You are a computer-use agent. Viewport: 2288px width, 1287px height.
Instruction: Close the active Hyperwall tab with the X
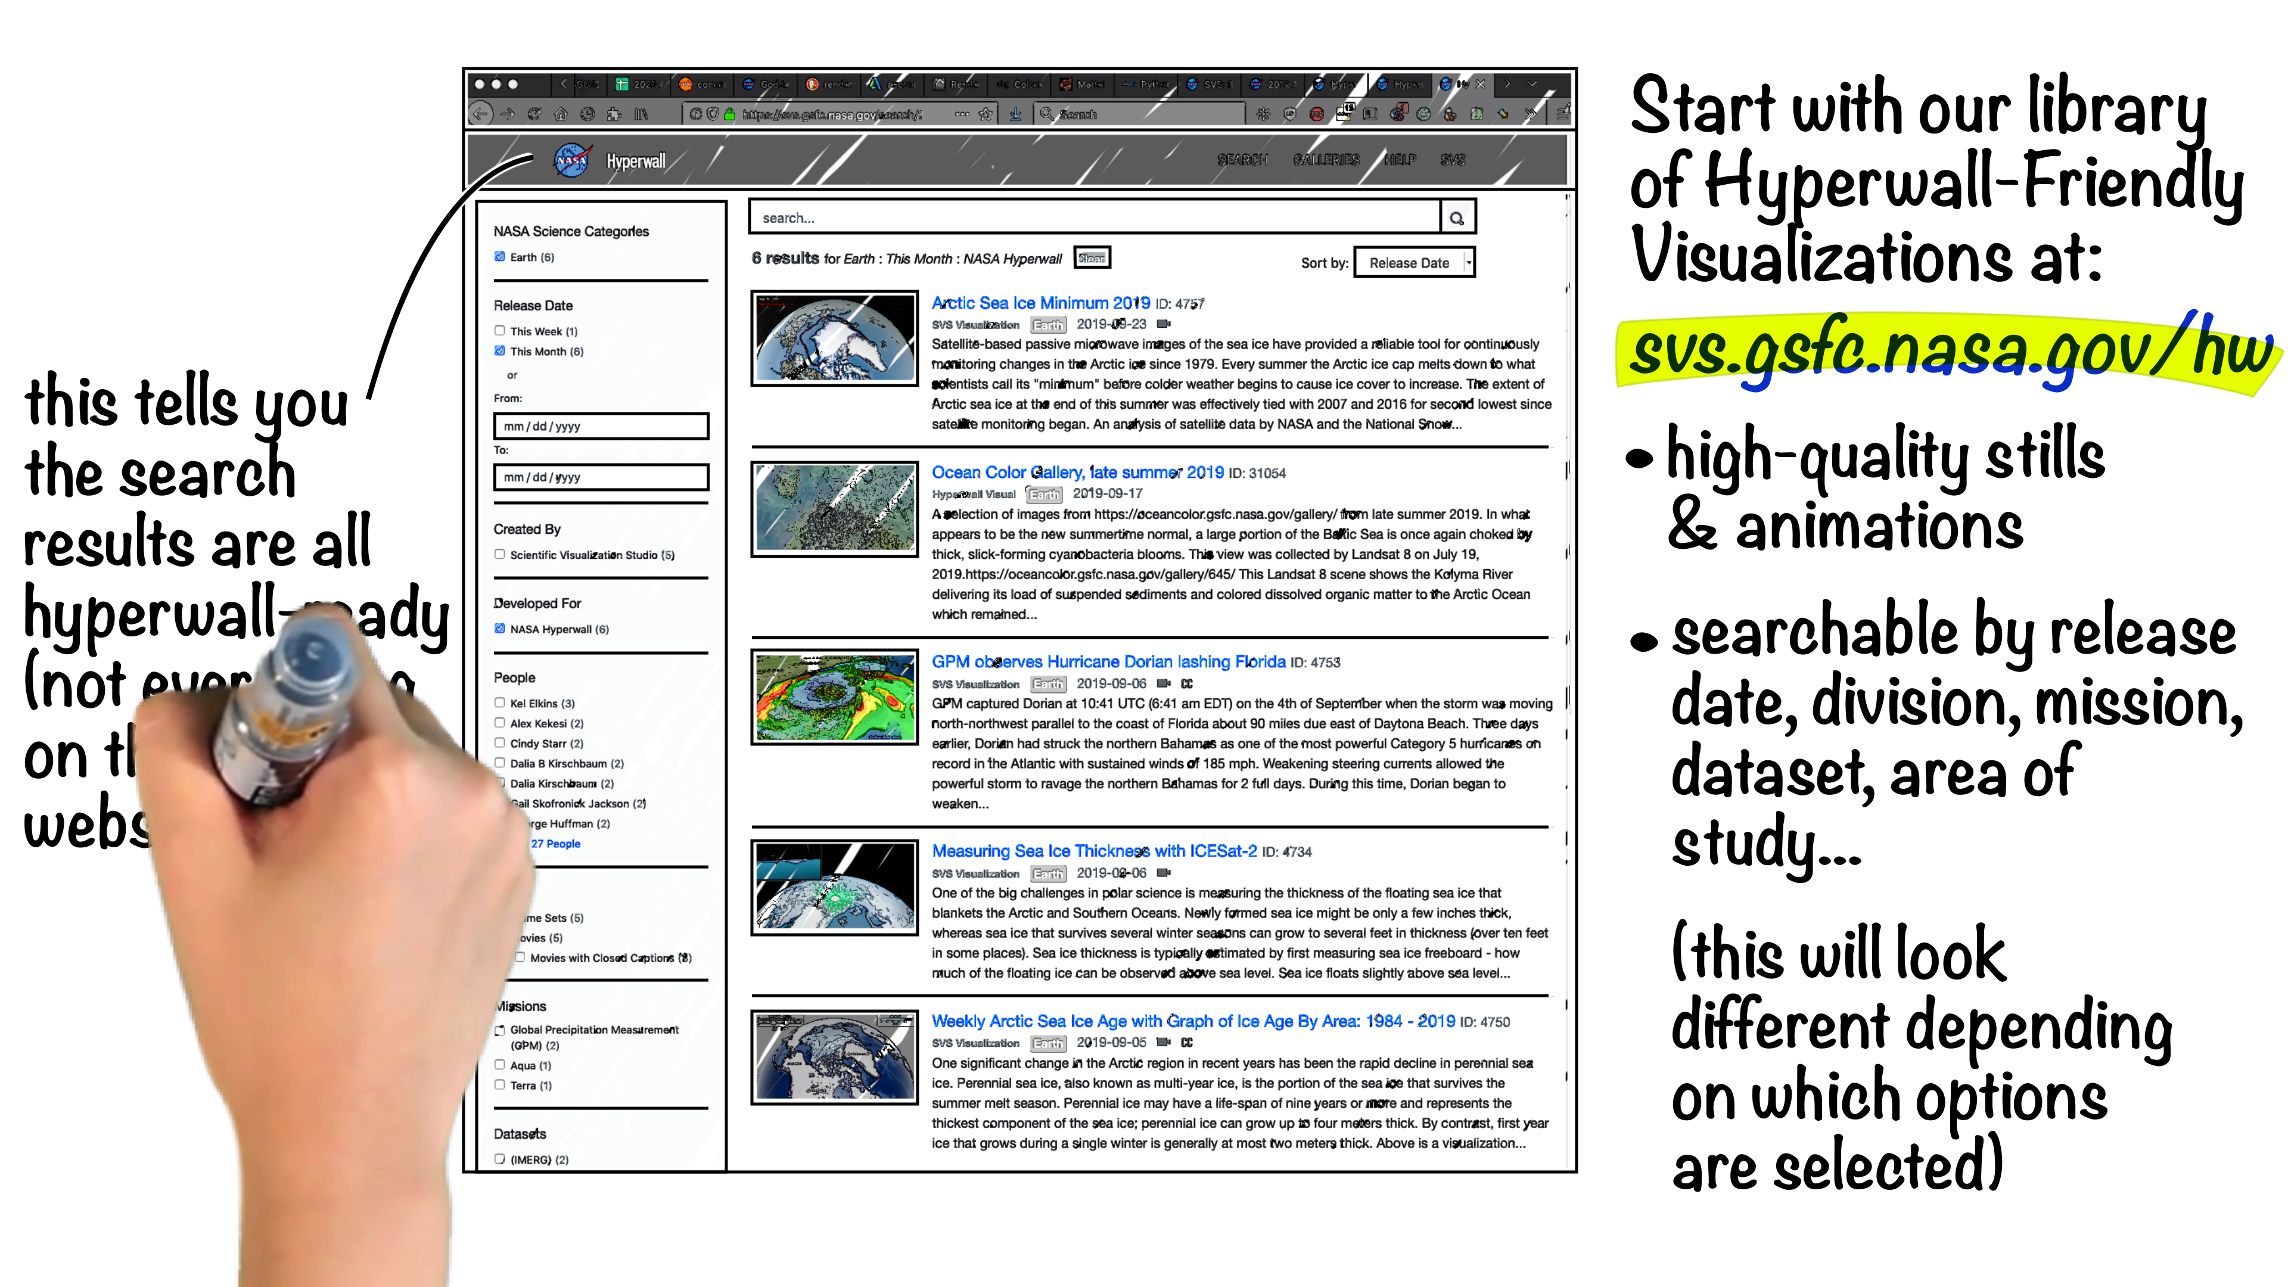click(x=1479, y=85)
